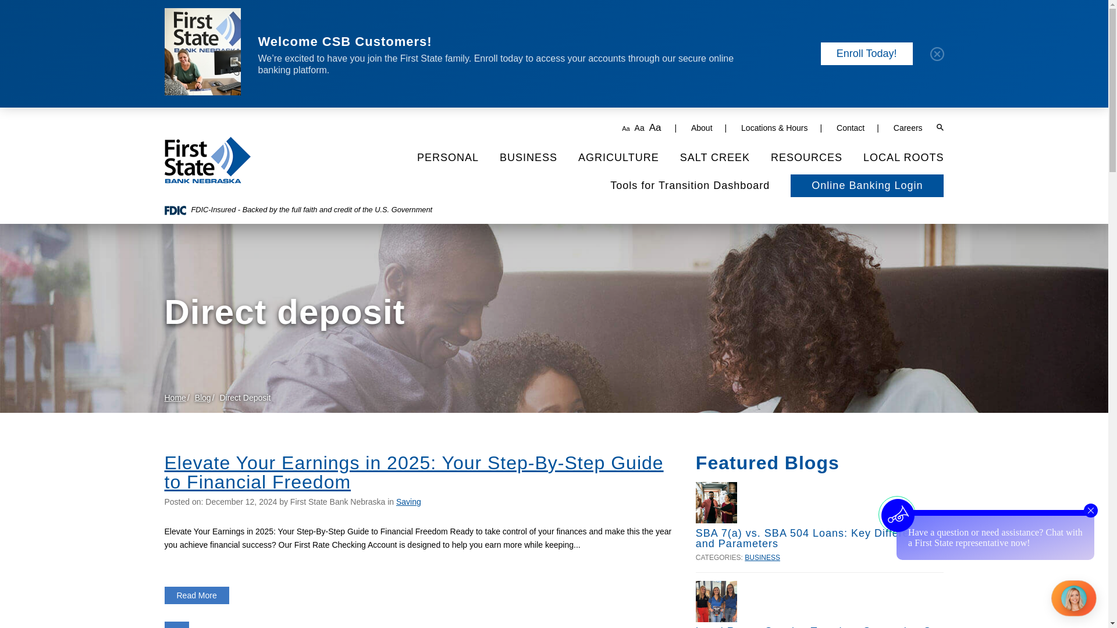1117x628 pixels.
Task: Open the Online Banking Login button
Action: coord(867,185)
